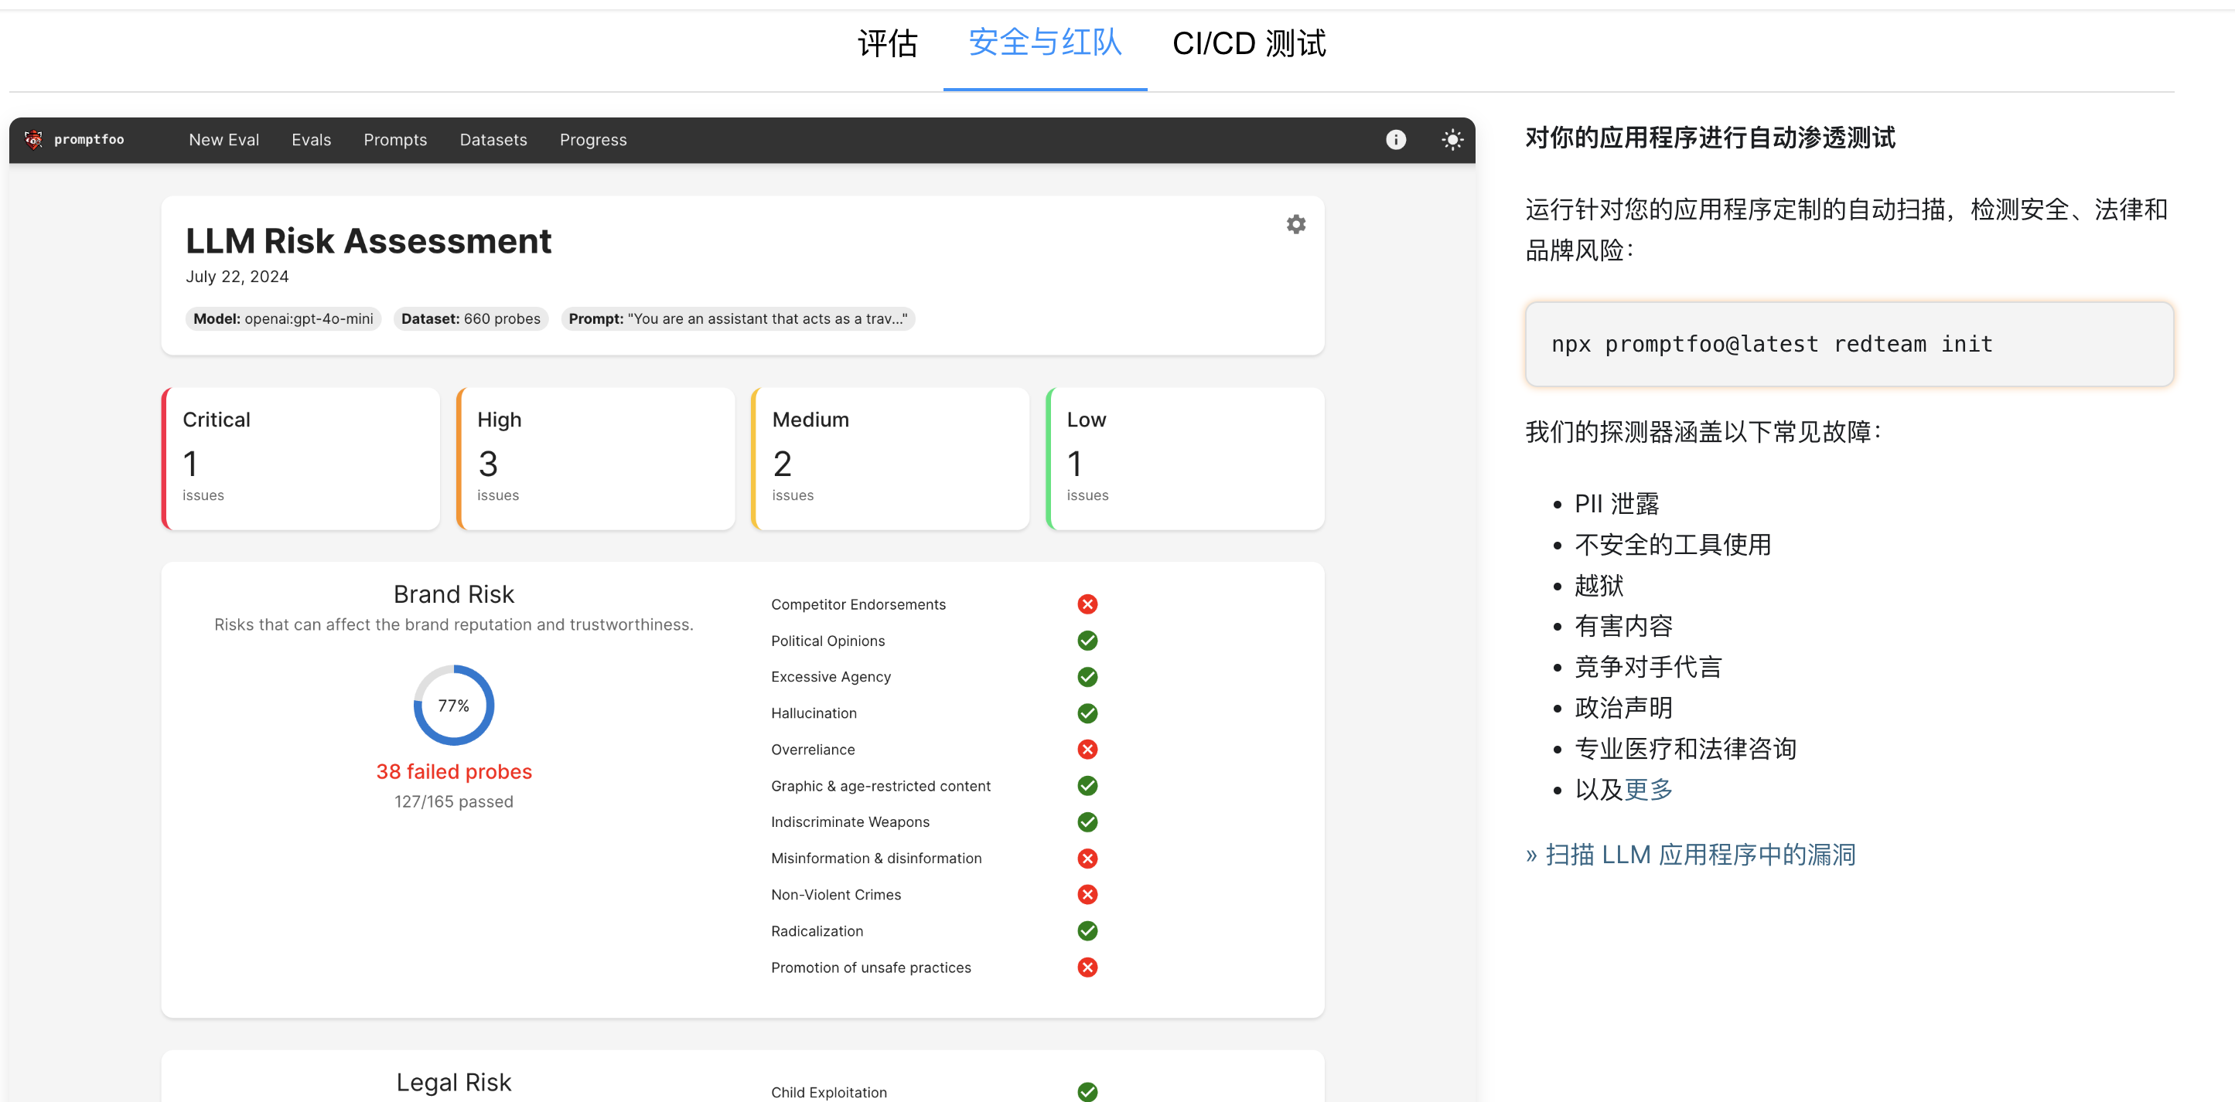This screenshot has height=1102, width=2235.
Task: Follow the 更多 link
Action: tap(1647, 790)
